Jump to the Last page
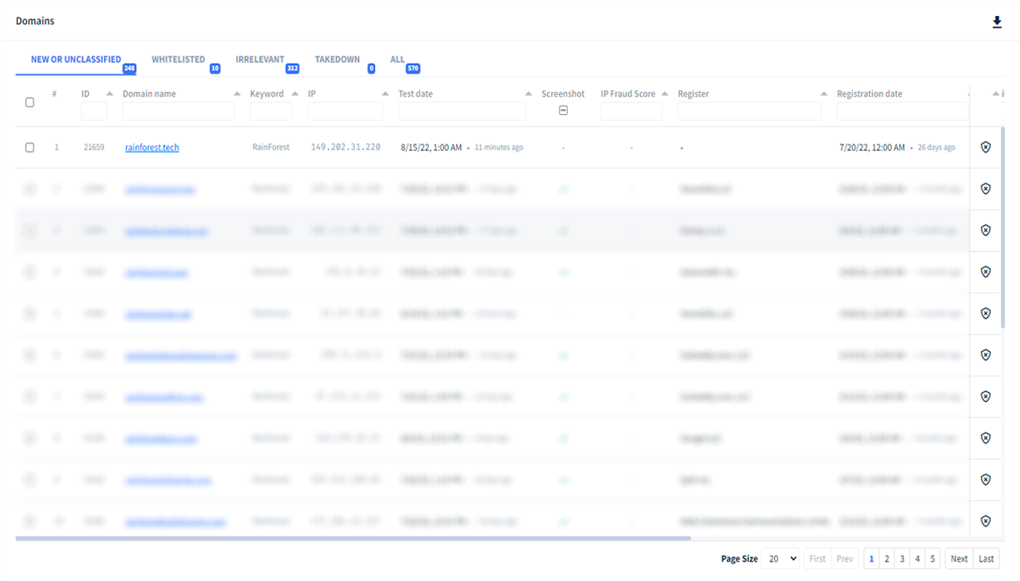Image resolution: width=1020 pixels, height=581 pixels. (986, 558)
